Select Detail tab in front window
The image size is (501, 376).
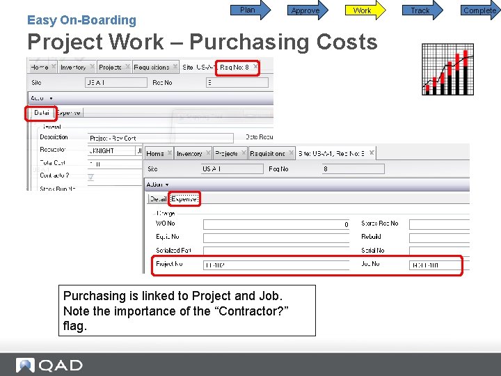point(158,199)
